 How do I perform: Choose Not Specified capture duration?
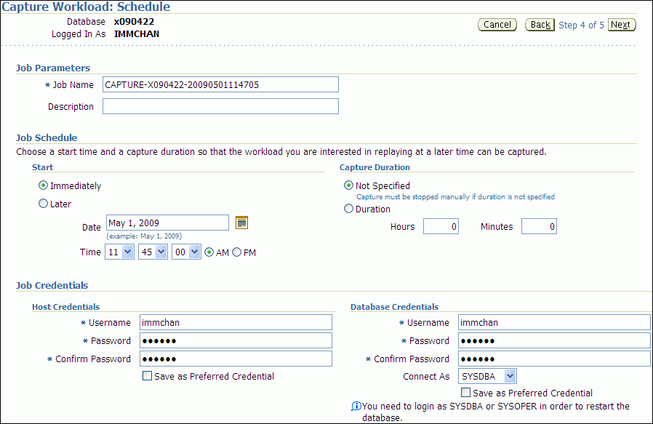click(x=349, y=185)
